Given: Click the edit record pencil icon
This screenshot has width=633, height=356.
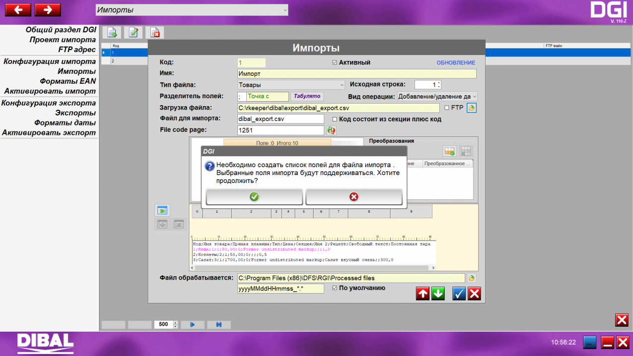Looking at the screenshot, I should tap(133, 33).
